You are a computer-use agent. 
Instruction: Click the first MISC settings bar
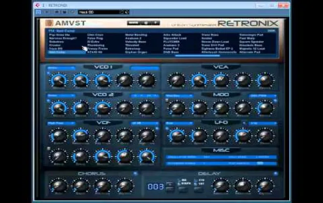click(221, 157)
